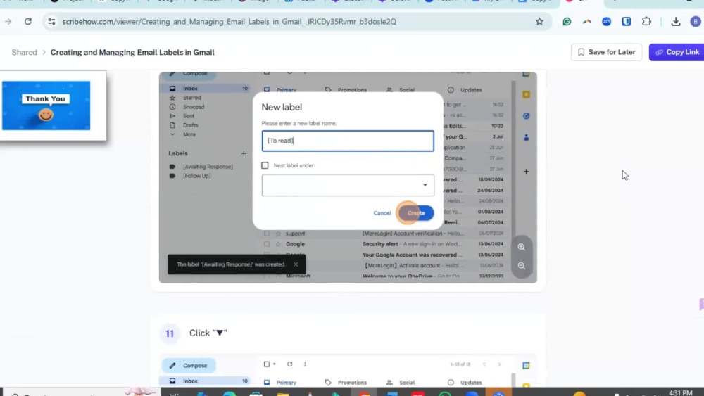Viewport: 704px width, 396px height.
Task: Select Sent in the Gmail sidebar
Action: pos(188,116)
